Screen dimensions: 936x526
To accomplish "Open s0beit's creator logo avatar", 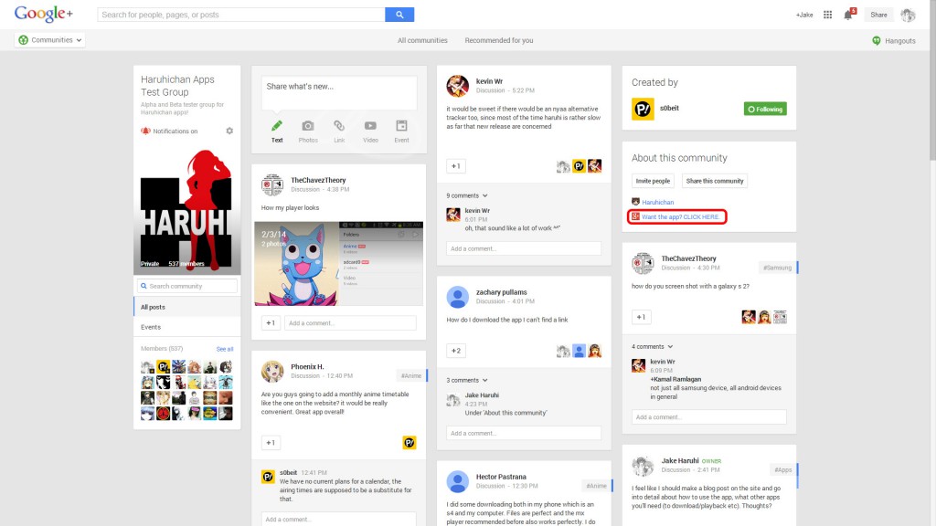I will click(x=643, y=109).
